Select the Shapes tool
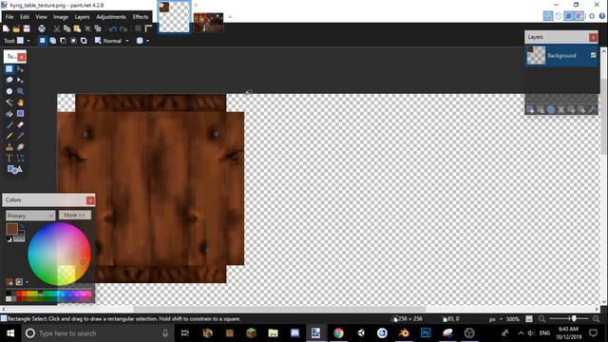The height and width of the screenshot is (342, 608). point(15,169)
